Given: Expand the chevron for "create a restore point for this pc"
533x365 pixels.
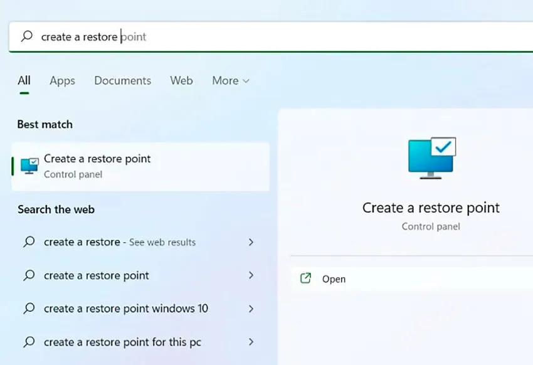Looking at the screenshot, I should (x=251, y=342).
